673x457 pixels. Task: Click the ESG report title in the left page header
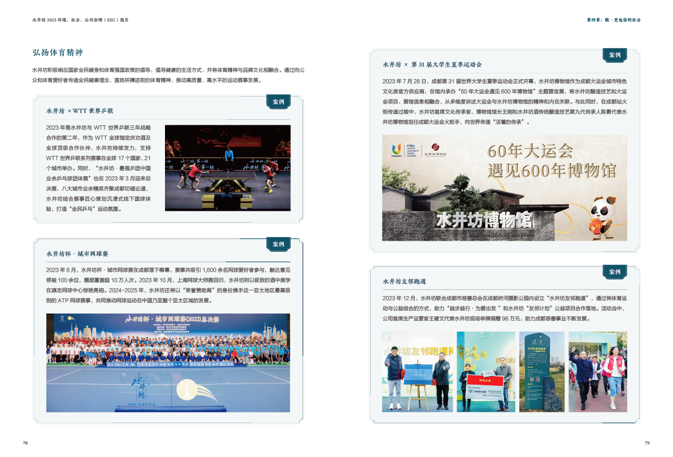click(81, 20)
